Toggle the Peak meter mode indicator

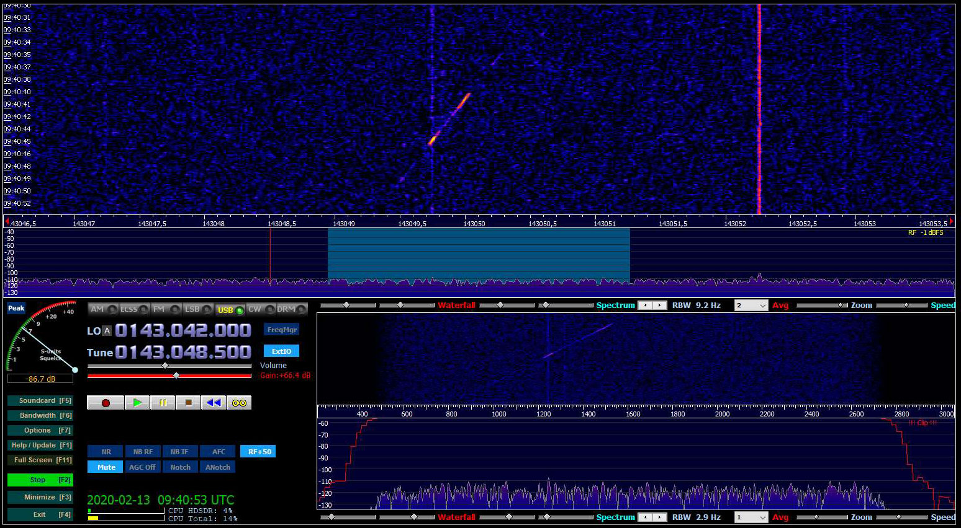[16, 308]
